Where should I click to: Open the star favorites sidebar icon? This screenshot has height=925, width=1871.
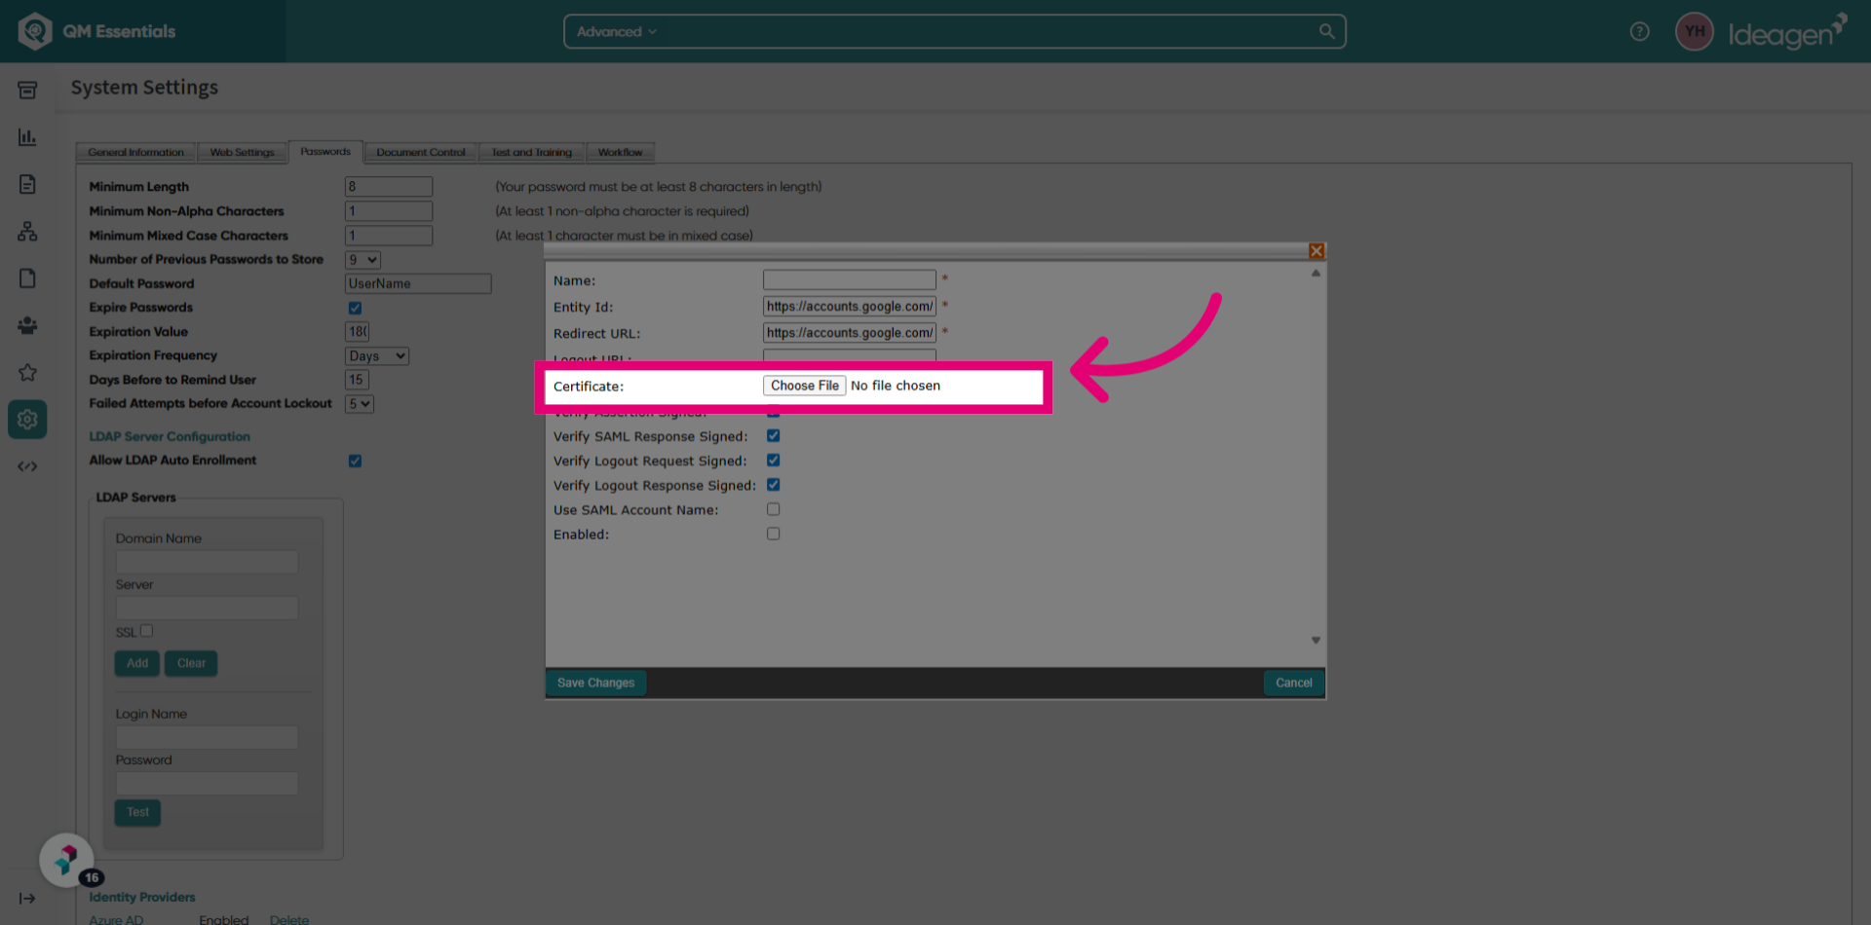[x=27, y=372]
